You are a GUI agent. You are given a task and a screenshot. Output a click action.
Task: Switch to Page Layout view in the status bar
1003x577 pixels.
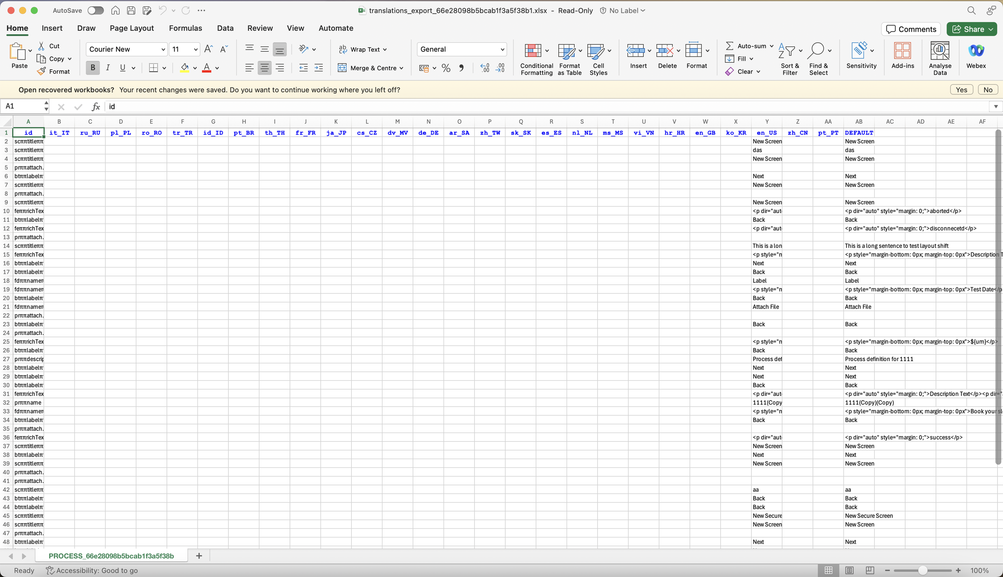[849, 570]
